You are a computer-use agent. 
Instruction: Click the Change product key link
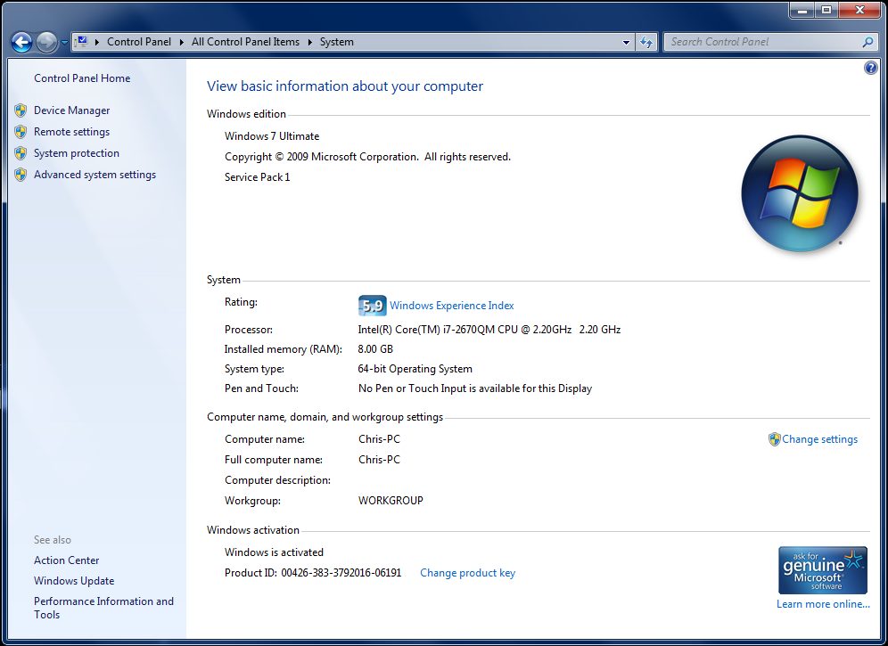(467, 573)
